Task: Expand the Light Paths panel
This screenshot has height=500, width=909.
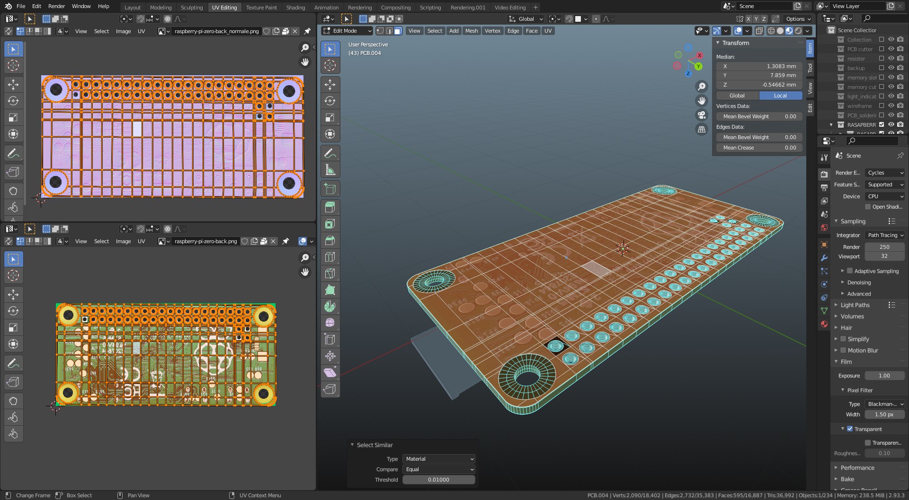Action: 855,305
